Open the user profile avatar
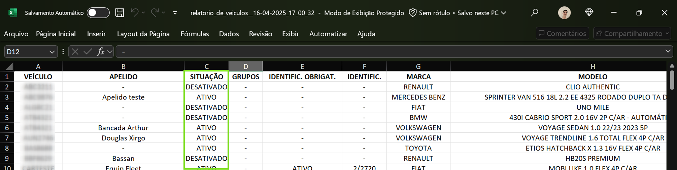Image resolution: width=677 pixels, height=170 pixels. [564, 13]
